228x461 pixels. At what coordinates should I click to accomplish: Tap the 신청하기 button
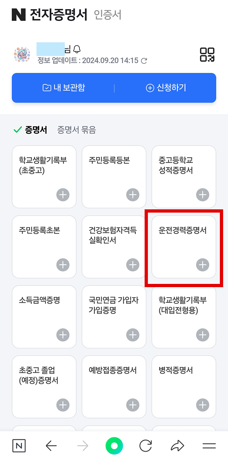tap(165, 88)
